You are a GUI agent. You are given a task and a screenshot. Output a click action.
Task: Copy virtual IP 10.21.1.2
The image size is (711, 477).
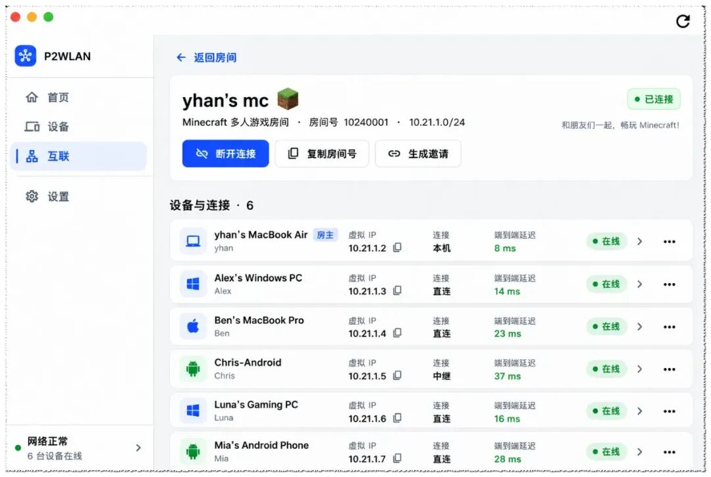click(x=397, y=248)
